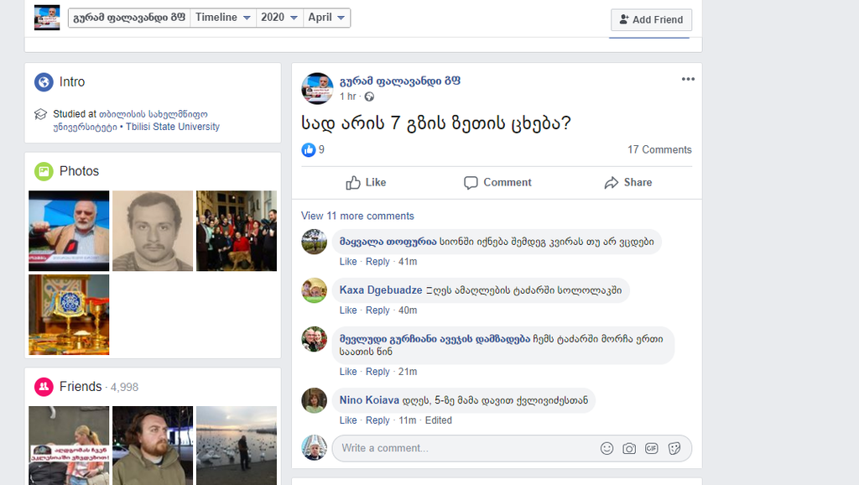Open the 2020 year dropdown
This screenshot has height=485, width=859.
point(278,17)
